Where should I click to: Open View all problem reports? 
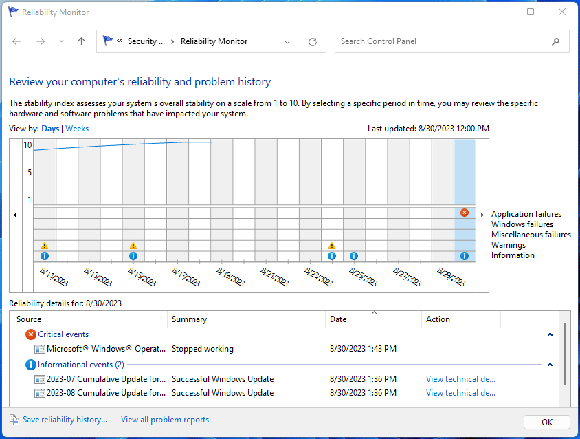(165, 420)
